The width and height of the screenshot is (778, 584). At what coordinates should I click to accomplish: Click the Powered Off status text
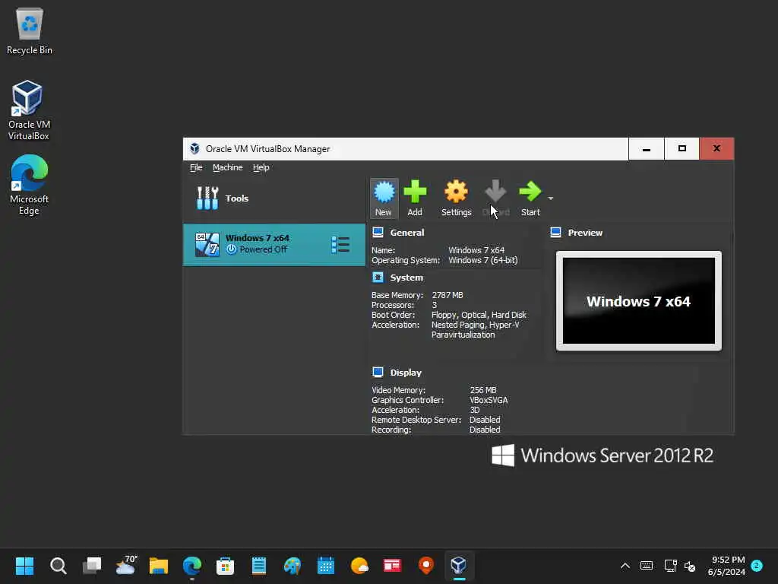click(x=263, y=249)
